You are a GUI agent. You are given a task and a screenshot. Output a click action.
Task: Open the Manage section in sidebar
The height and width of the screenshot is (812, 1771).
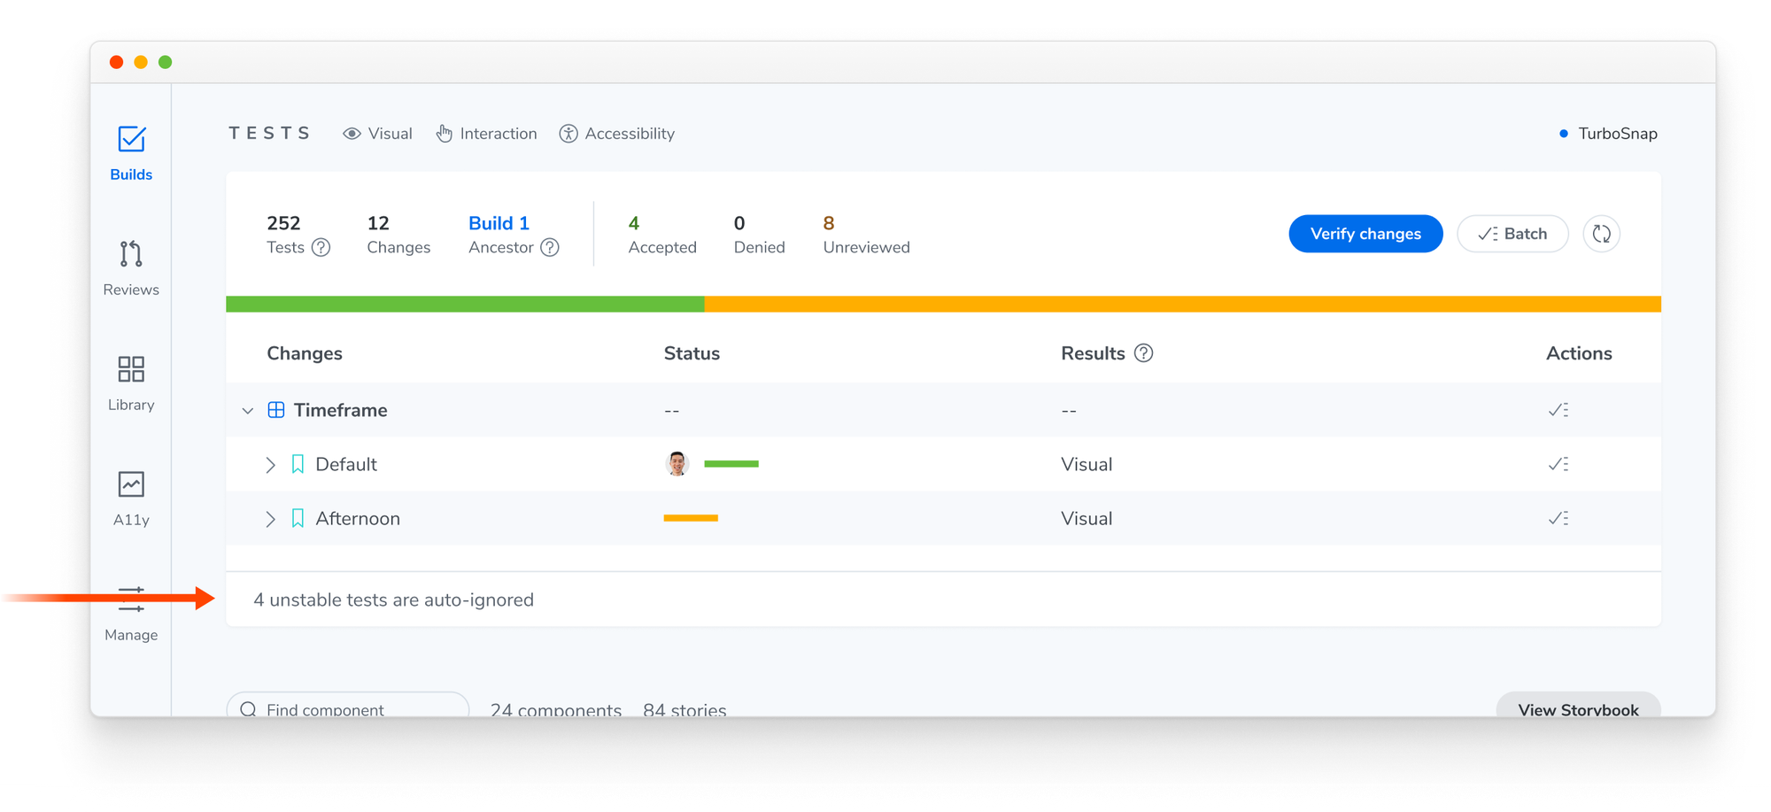[131, 614]
